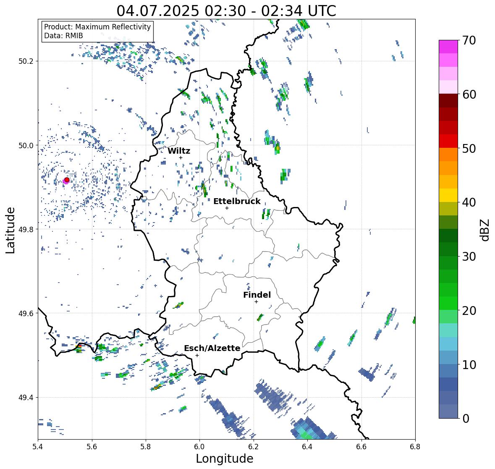Click the 30 value on the colorbar
The image size is (495, 469).
[x=469, y=256]
